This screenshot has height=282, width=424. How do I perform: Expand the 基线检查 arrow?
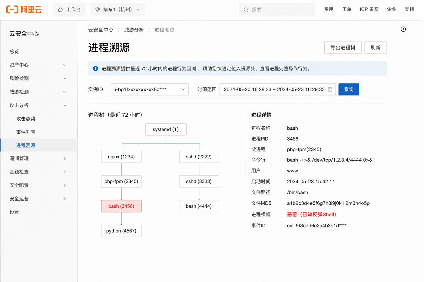tap(65, 172)
